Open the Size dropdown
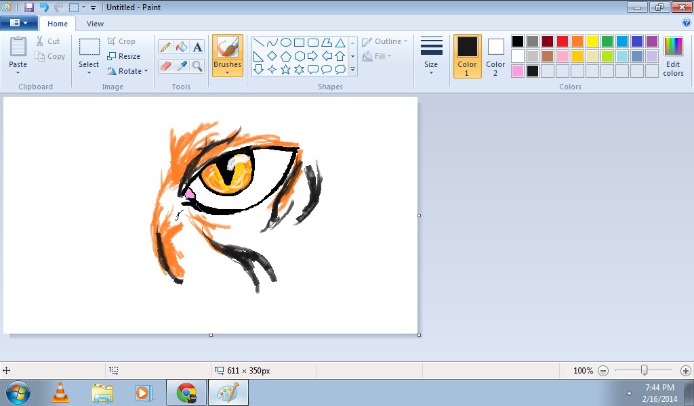 point(431,56)
